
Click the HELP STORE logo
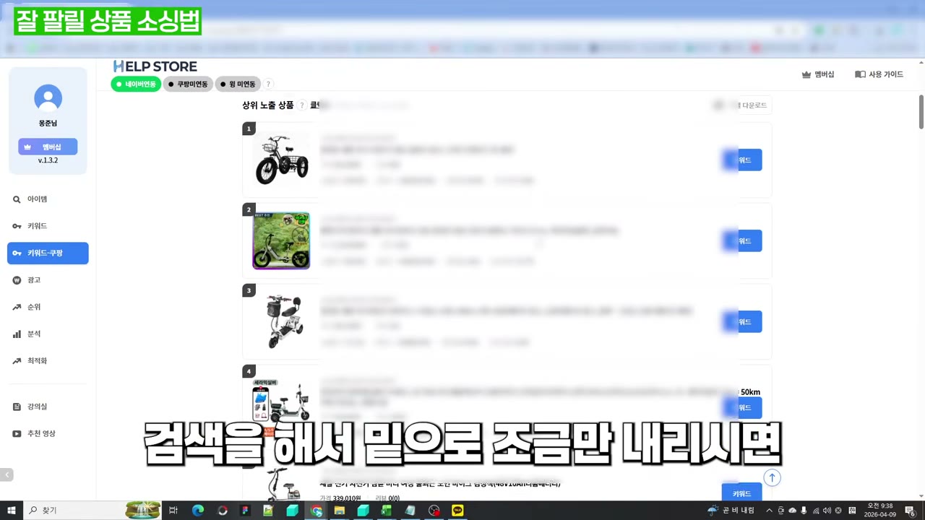coord(155,66)
